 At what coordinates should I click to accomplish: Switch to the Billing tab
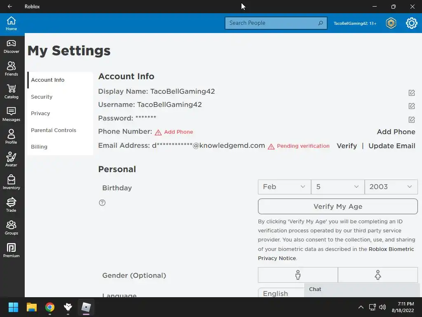click(60, 147)
